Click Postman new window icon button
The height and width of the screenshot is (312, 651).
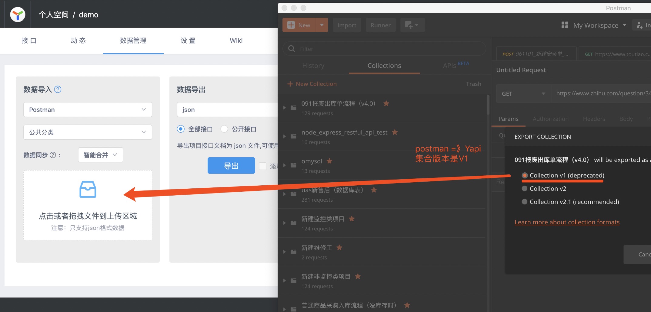click(412, 25)
